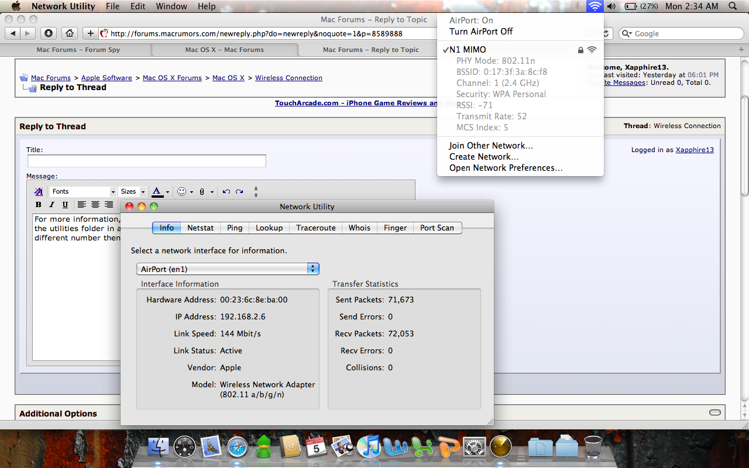Screen dimensions: 749x468
Task: Switch to Mac Forums – Forum Spy tab
Action: [x=78, y=50]
